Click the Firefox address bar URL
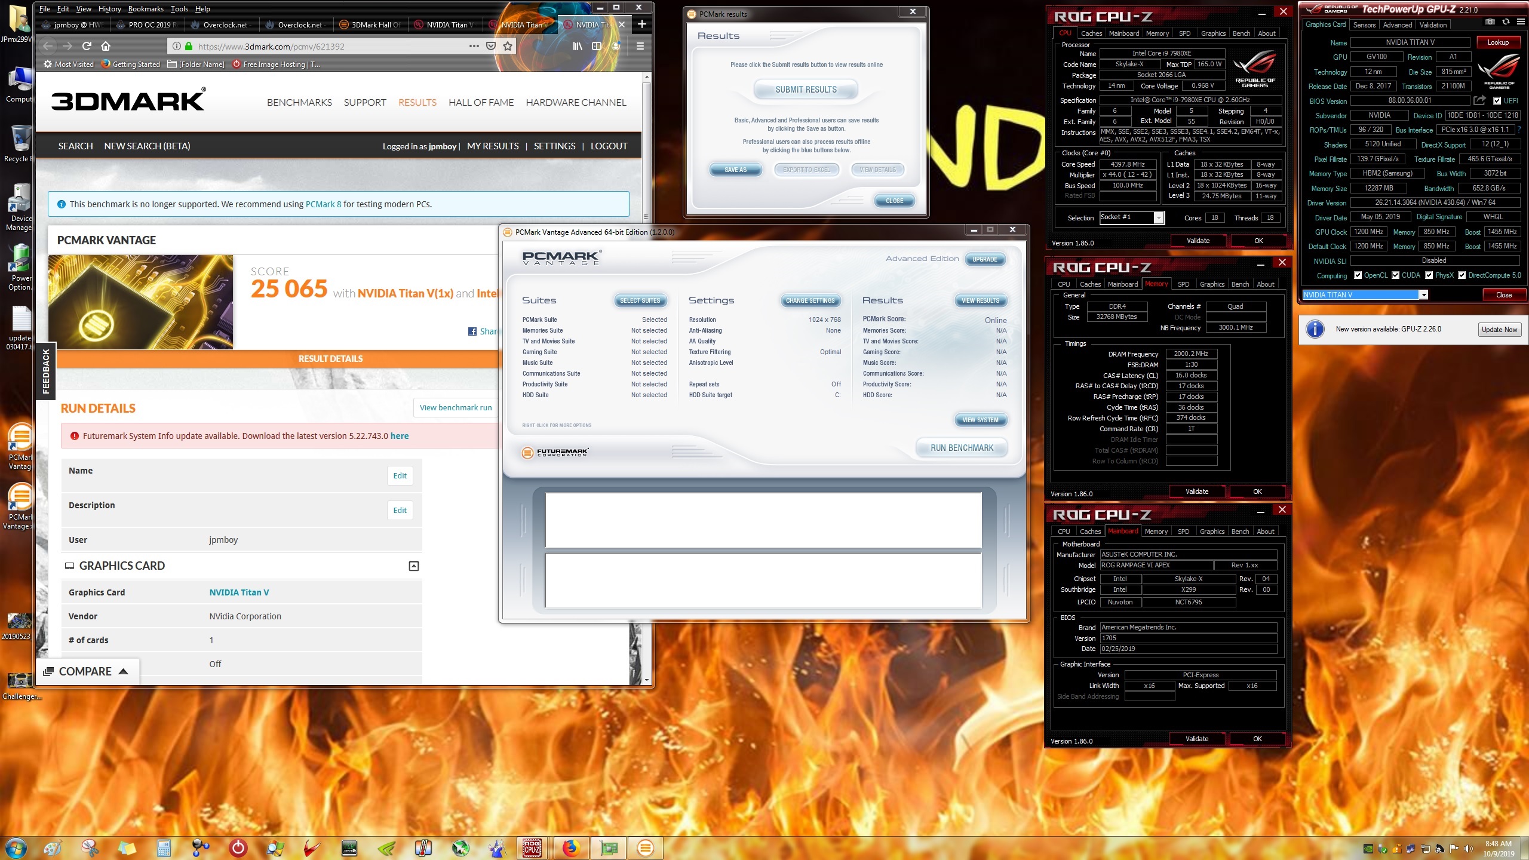The width and height of the screenshot is (1529, 860). [x=271, y=47]
